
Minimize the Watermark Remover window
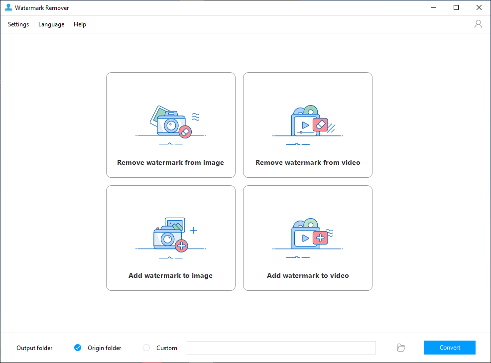(x=434, y=8)
